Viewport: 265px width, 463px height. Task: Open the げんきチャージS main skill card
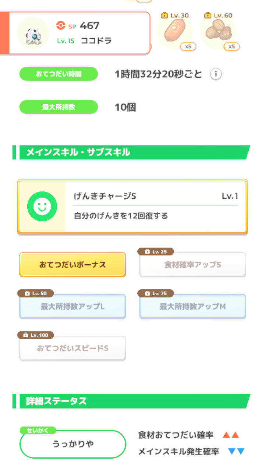coord(132,206)
